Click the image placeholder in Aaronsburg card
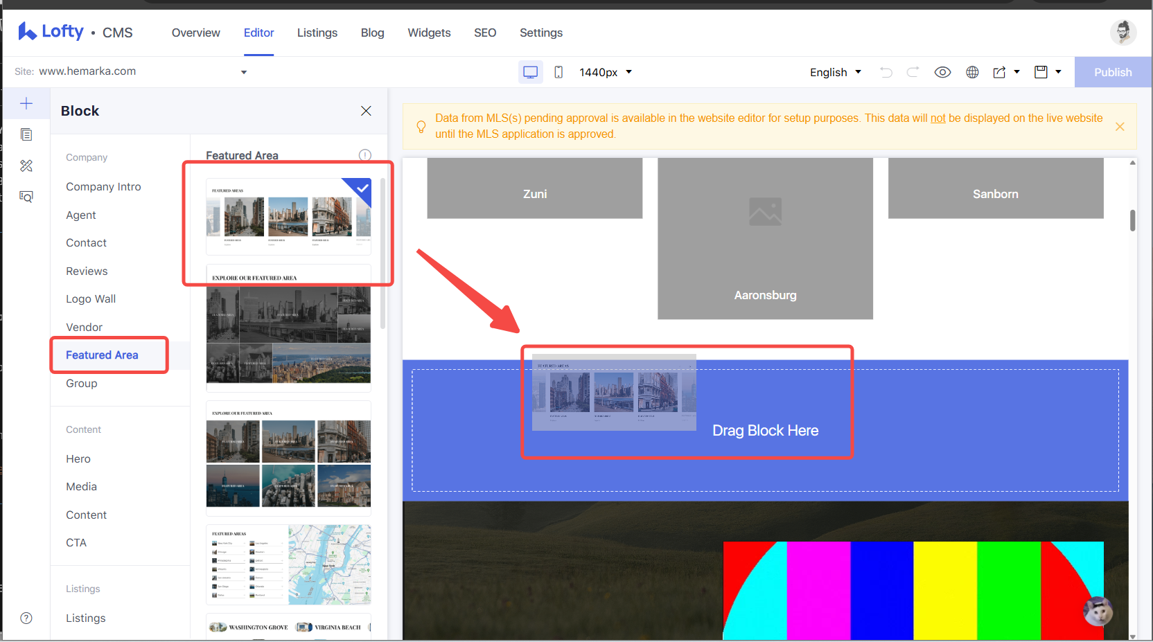This screenshot has width=1153, height=642. click(765, 212)
